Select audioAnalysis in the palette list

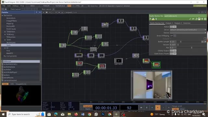coord(9,67)
